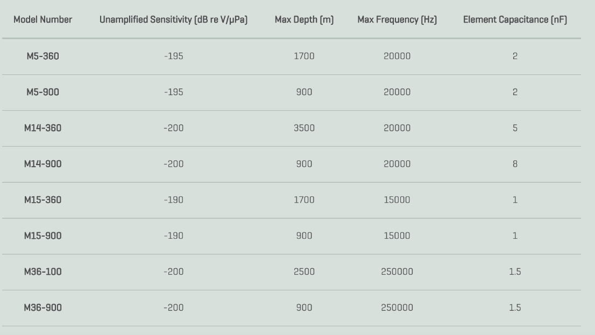Select M15-360's -190 sensitivity value
The image size is (595, 335).
(173, 200)
